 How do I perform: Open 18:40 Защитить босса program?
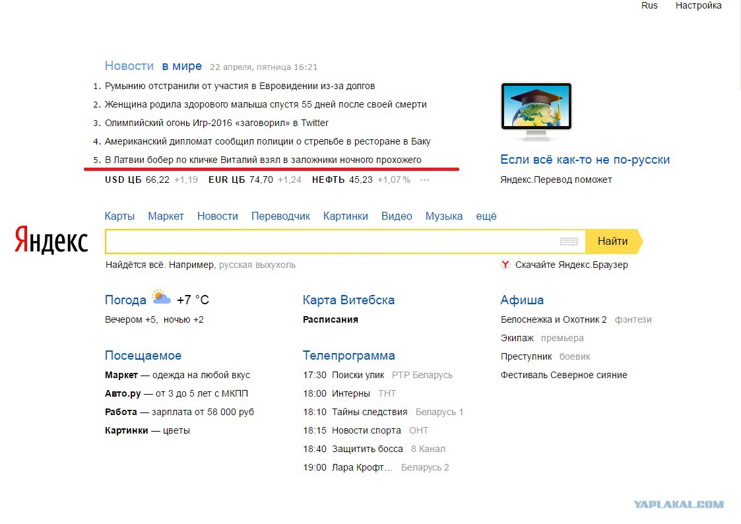(353, 449)
